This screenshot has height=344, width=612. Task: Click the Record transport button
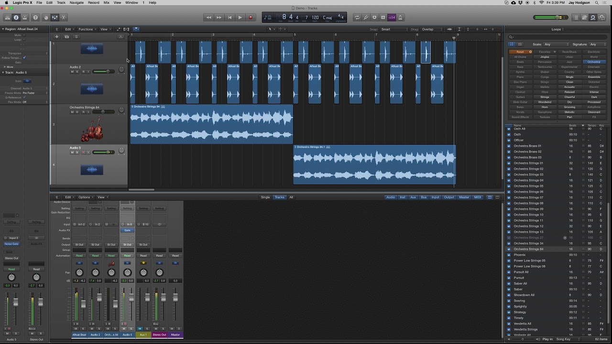[251, 18]
